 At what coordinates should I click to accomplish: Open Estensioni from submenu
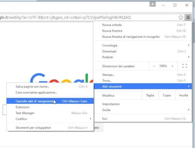23,107
